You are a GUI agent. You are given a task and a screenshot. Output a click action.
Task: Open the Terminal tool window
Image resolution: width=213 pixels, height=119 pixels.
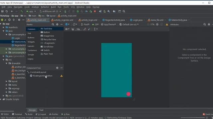pyautogui.click(x=17, y=114)
